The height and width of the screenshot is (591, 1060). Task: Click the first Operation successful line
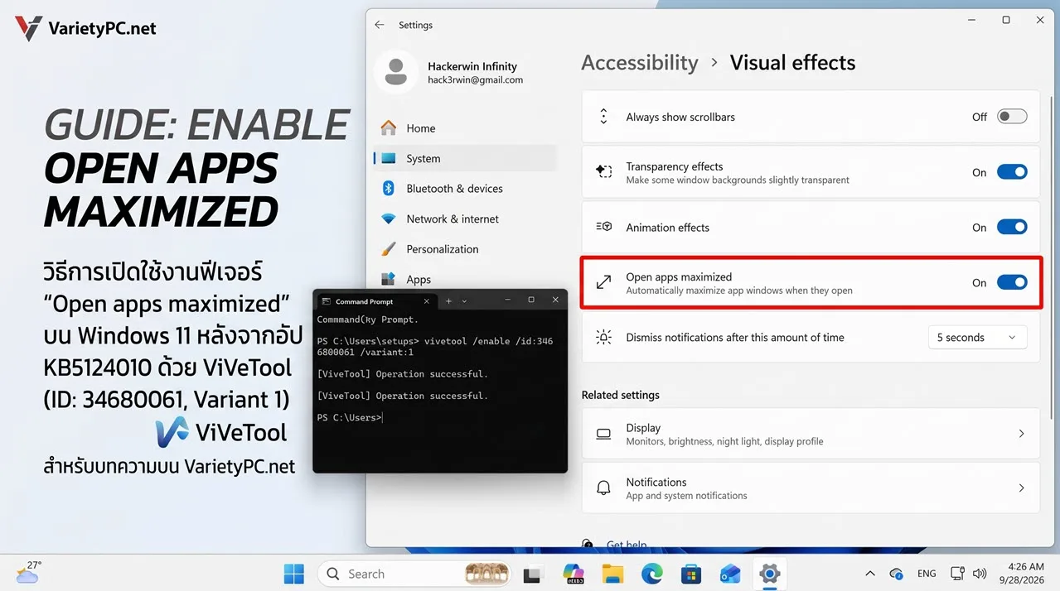pyautogui.click(x=403, y=374)
